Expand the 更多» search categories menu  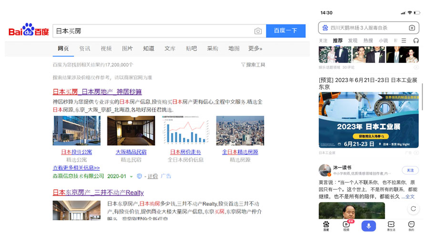tap(255, 49)
